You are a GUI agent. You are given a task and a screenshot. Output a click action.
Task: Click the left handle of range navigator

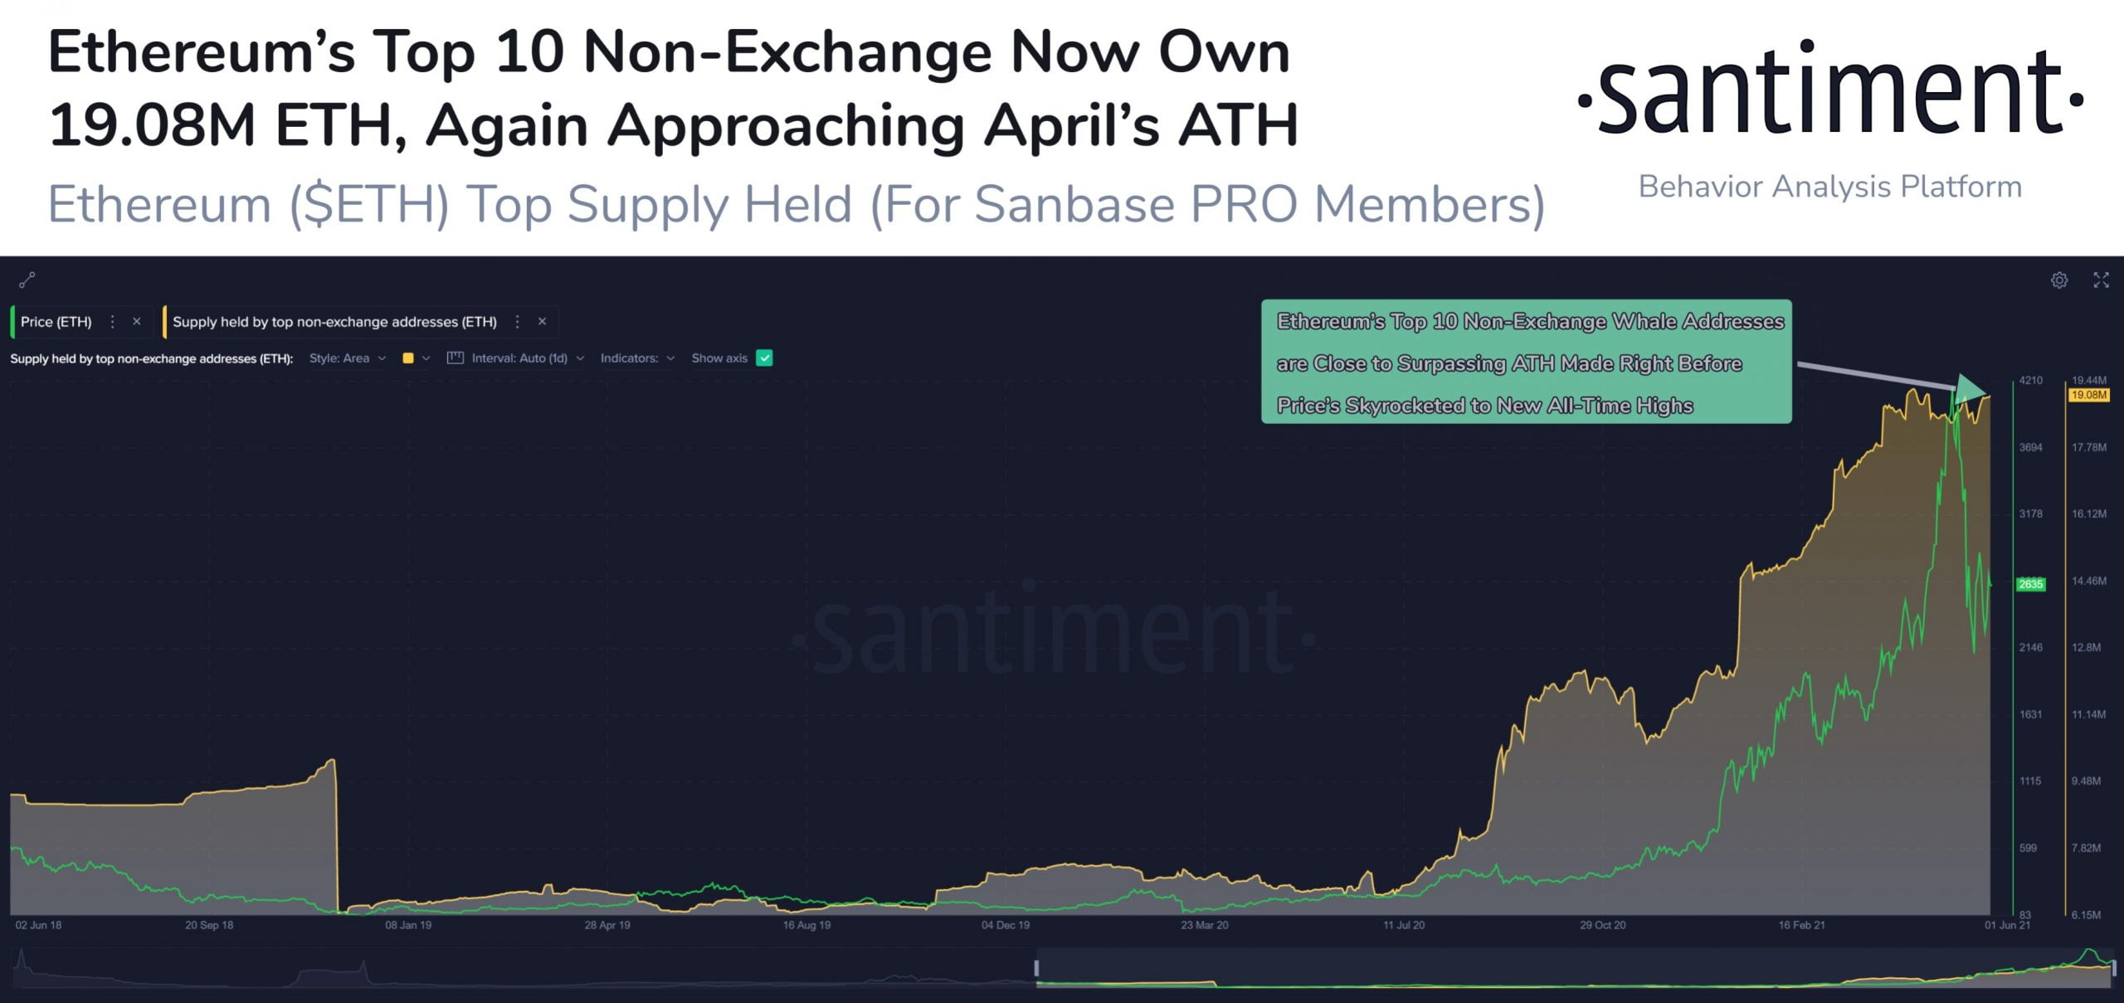1036,968
